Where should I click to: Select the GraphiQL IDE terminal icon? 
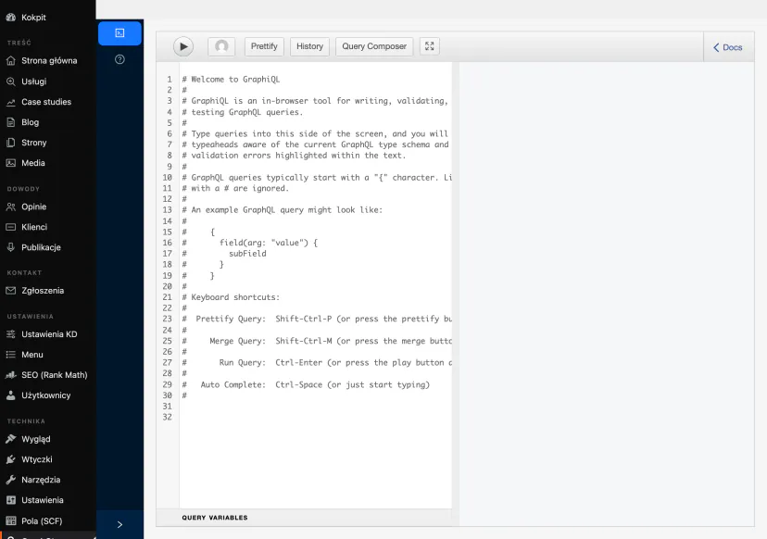(119, 32)
